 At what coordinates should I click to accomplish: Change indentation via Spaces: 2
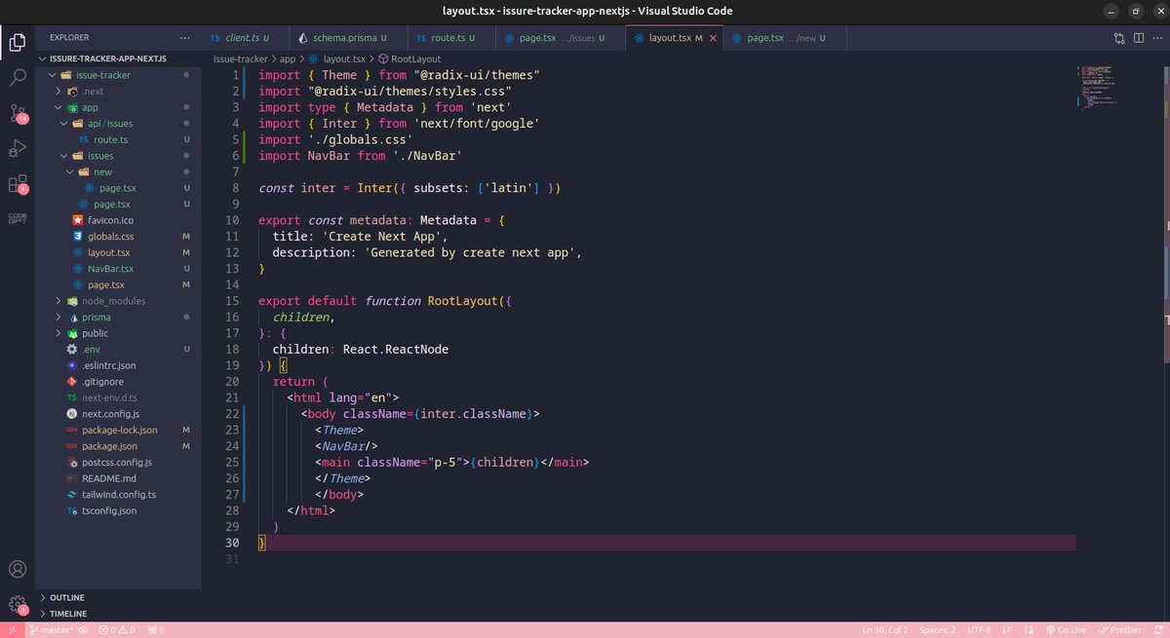939,630
